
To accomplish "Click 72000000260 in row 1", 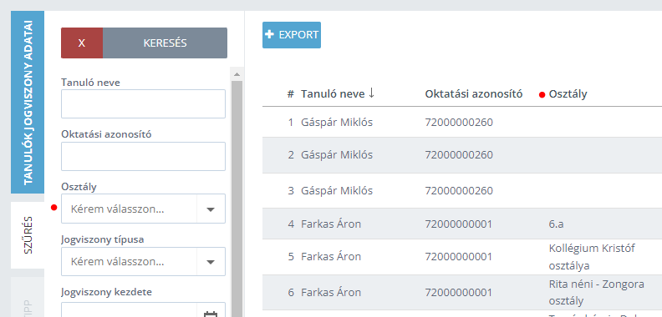I will pos(459,123).
